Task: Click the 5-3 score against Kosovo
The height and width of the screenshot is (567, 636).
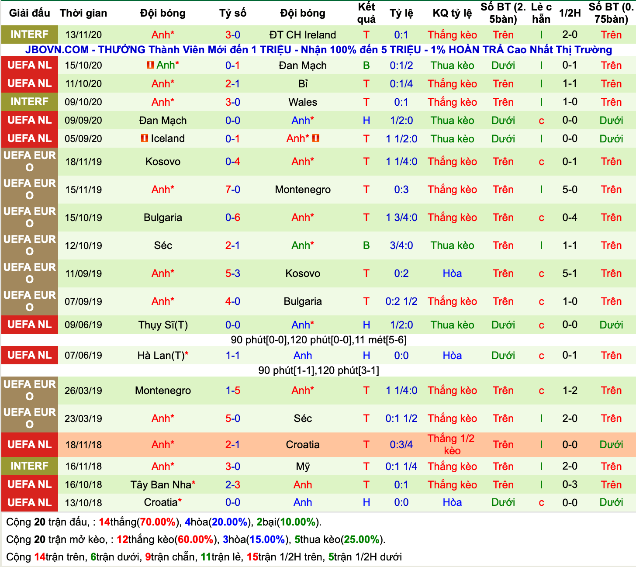Action: (x=233, y=273)
